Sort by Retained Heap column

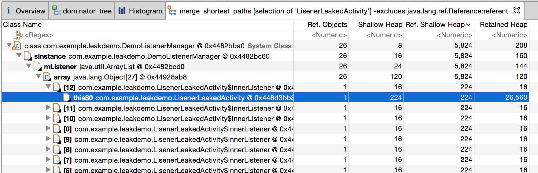click(503, 24)
